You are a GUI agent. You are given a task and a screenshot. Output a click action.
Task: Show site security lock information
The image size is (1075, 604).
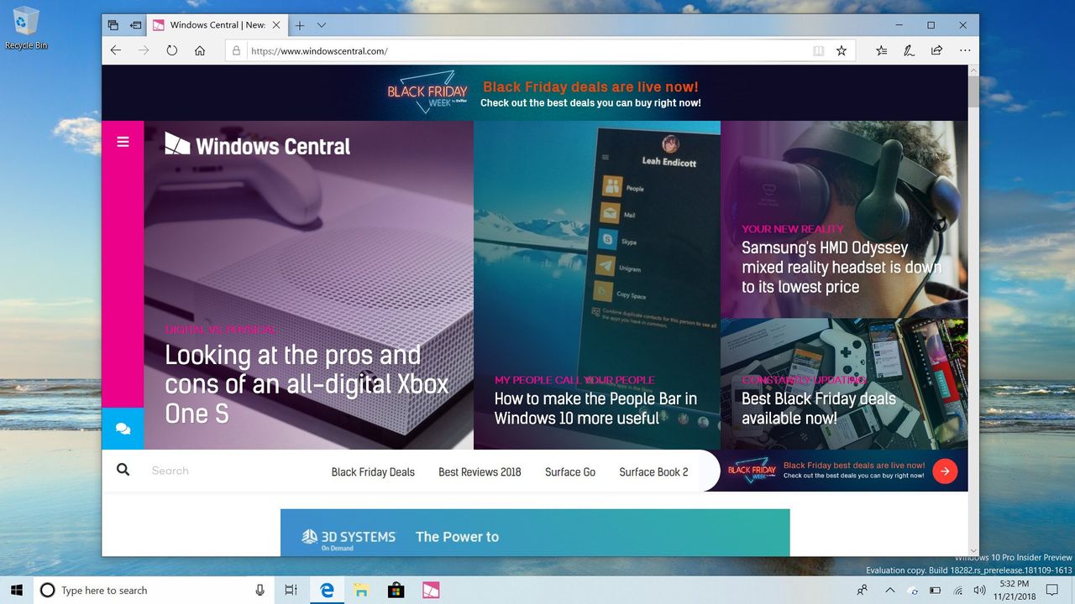coord(238,51)
